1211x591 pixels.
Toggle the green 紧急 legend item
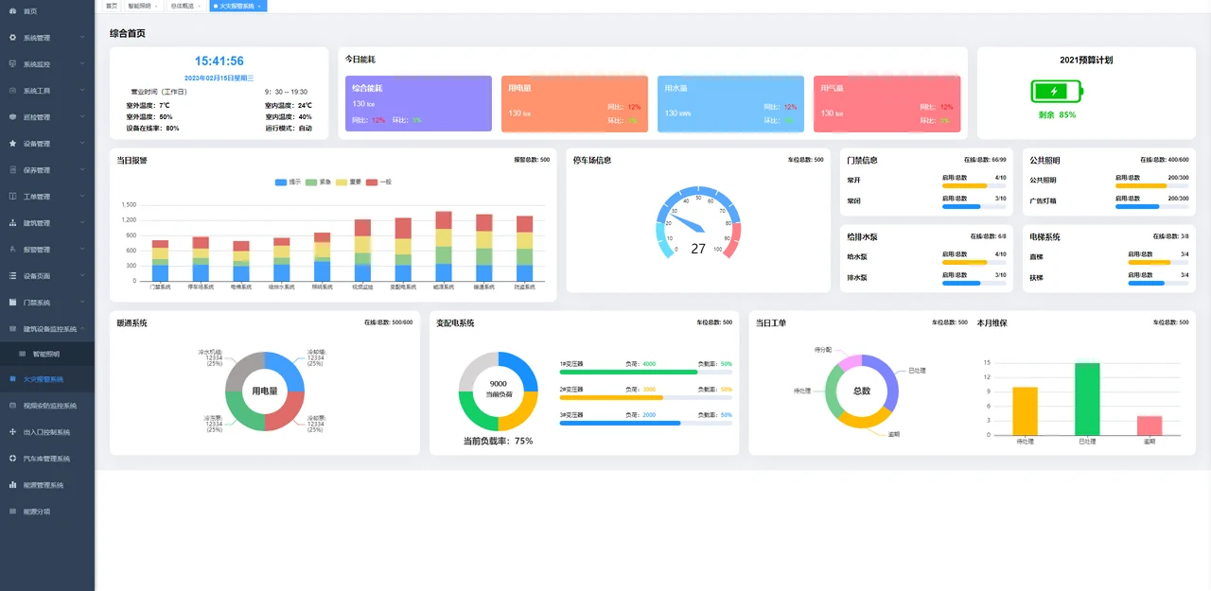[x=318, y=182]
